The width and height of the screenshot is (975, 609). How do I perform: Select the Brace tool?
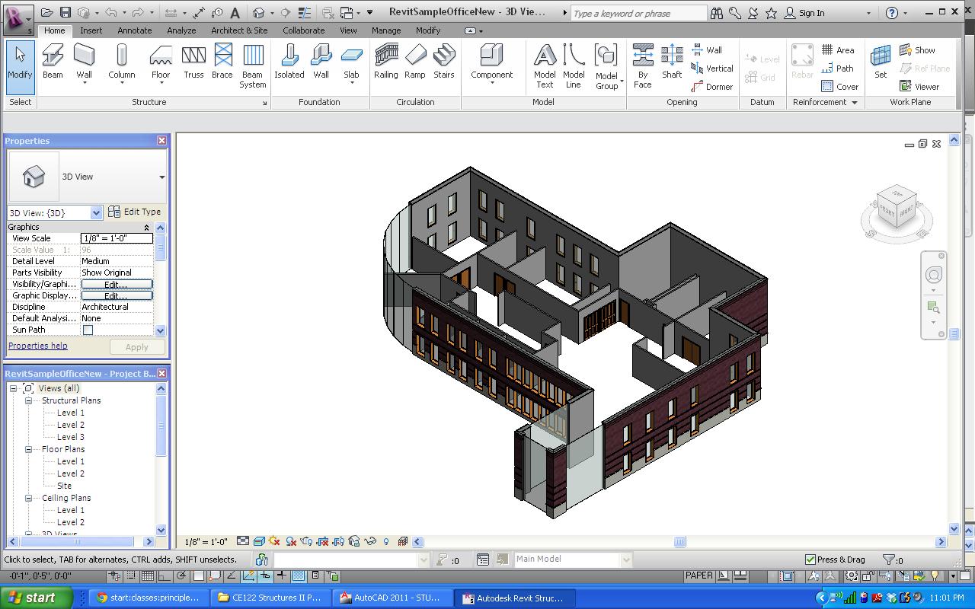click(222, 62)
